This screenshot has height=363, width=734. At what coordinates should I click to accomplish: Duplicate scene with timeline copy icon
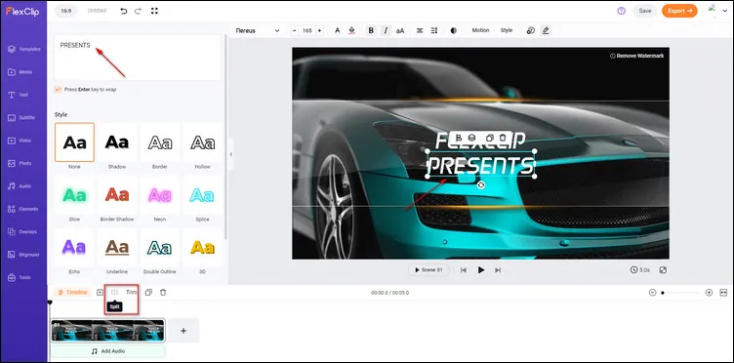(148, 293)
